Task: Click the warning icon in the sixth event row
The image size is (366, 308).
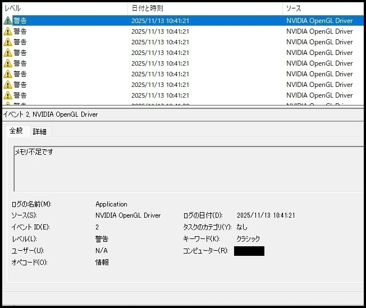Action: pos(8,74)
